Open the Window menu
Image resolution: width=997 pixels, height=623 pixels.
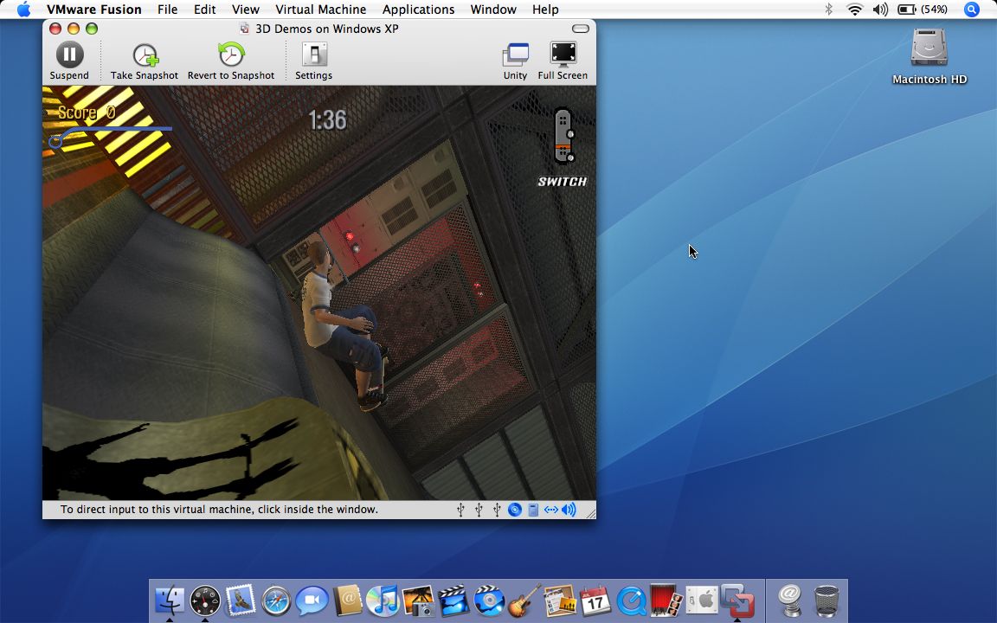493,10
